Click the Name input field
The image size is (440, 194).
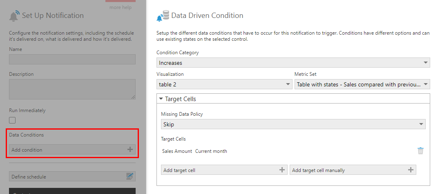click(72, 60)
